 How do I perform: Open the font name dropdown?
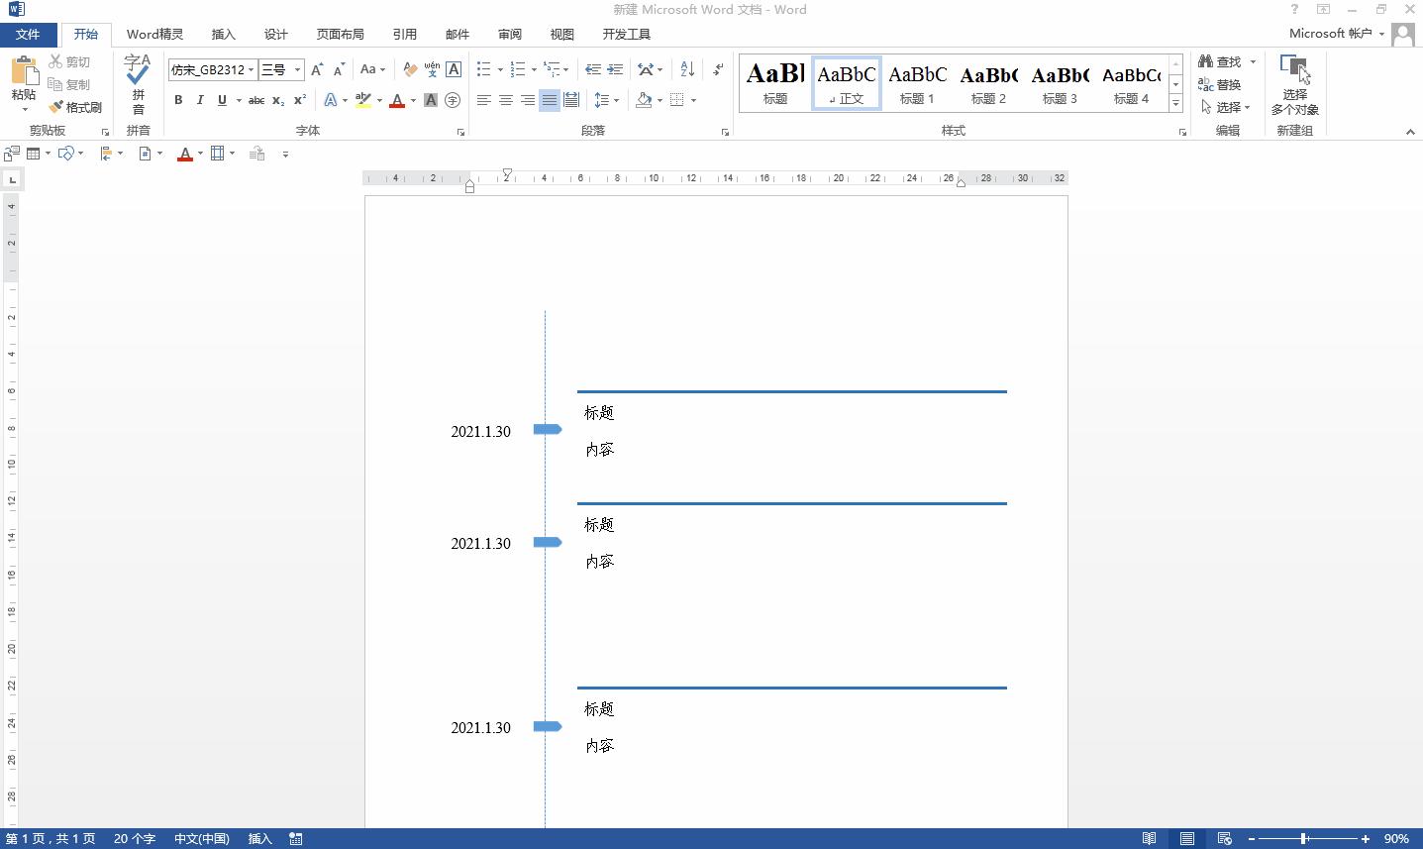point(252,69)
